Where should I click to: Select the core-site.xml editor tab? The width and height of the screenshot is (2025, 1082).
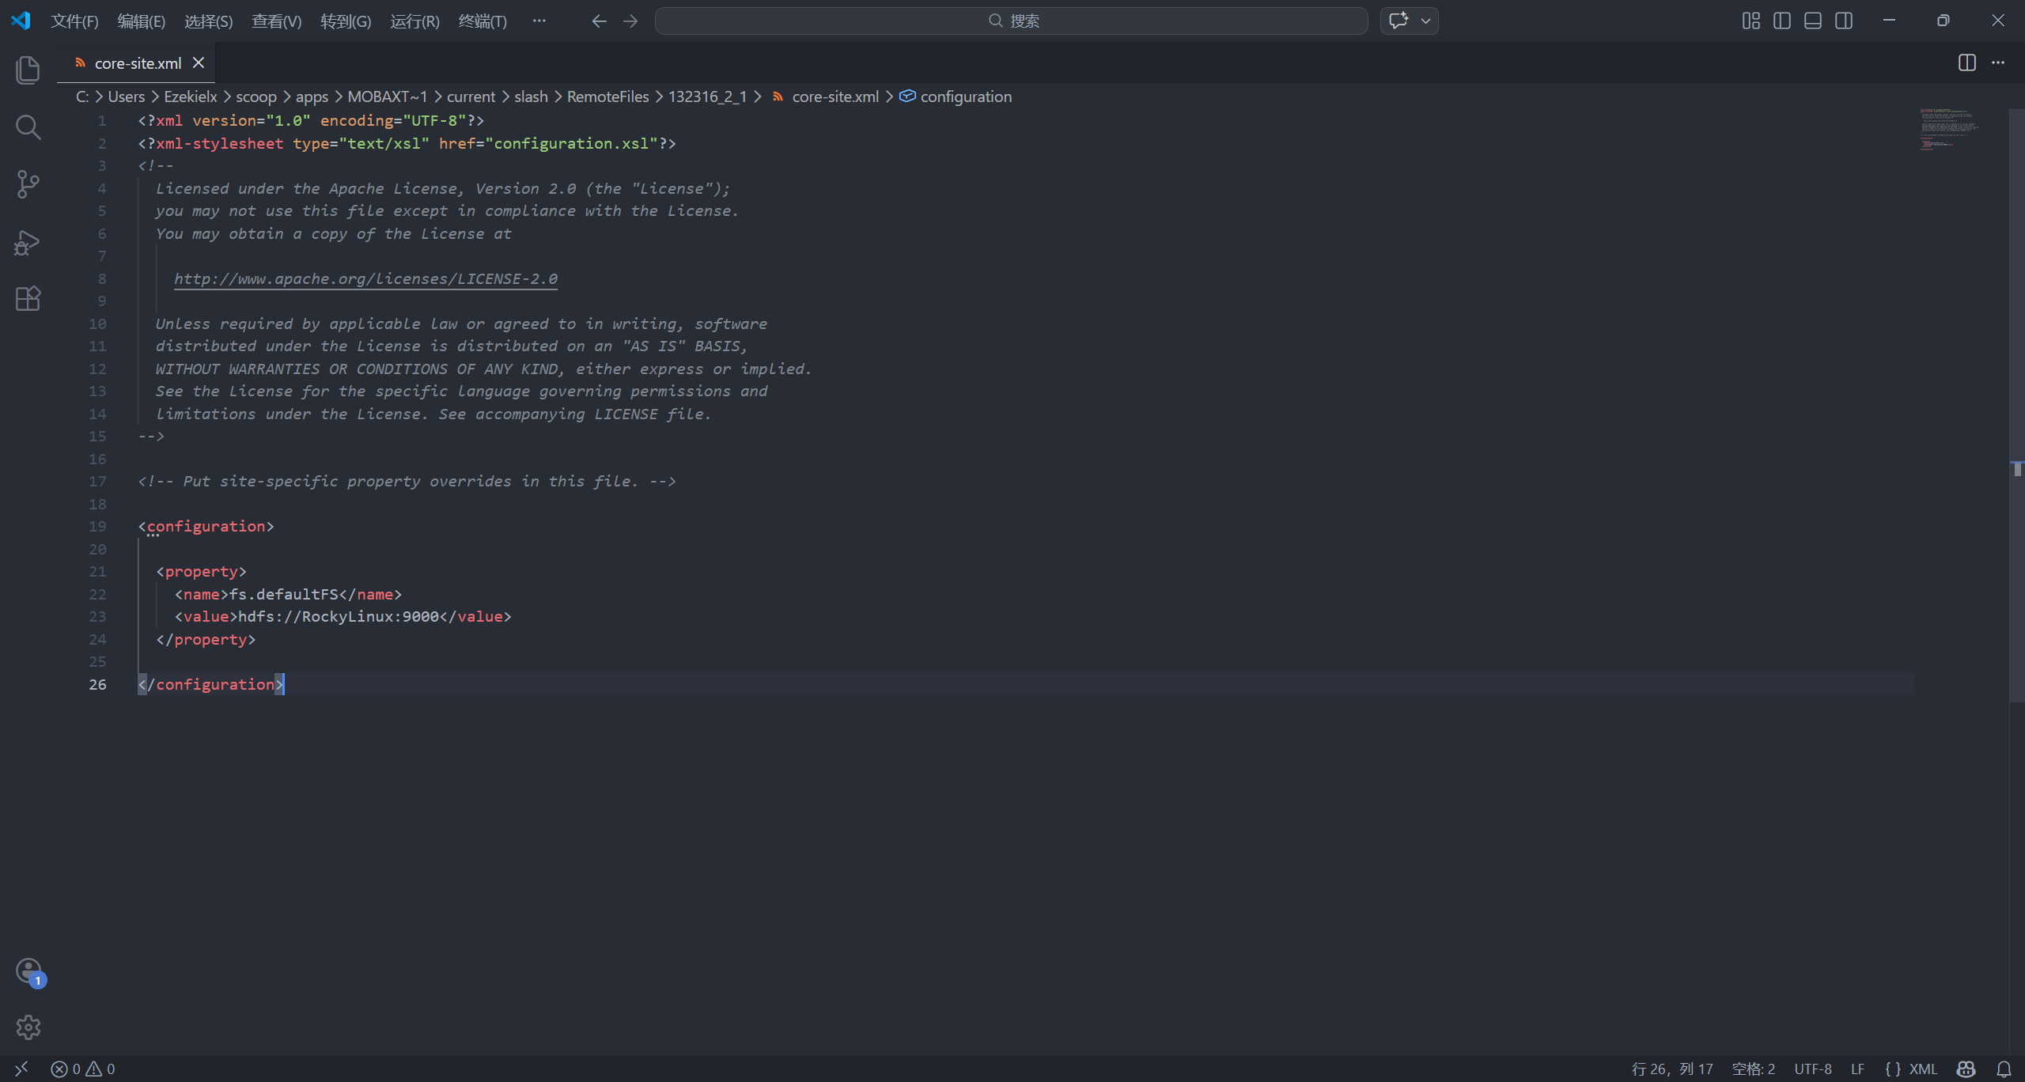(136, 62)
